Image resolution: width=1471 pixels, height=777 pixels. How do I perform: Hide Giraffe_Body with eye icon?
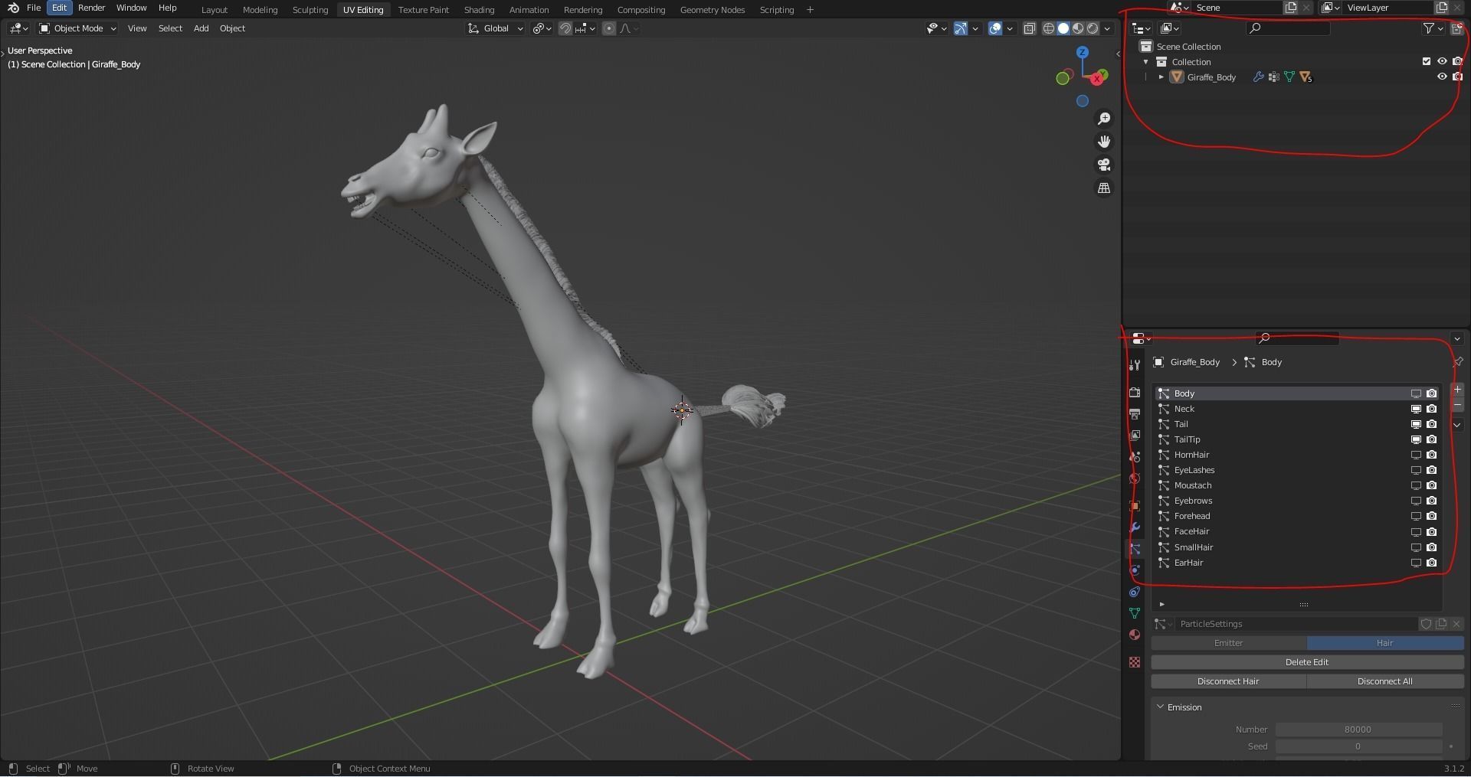click(1442, 77)
